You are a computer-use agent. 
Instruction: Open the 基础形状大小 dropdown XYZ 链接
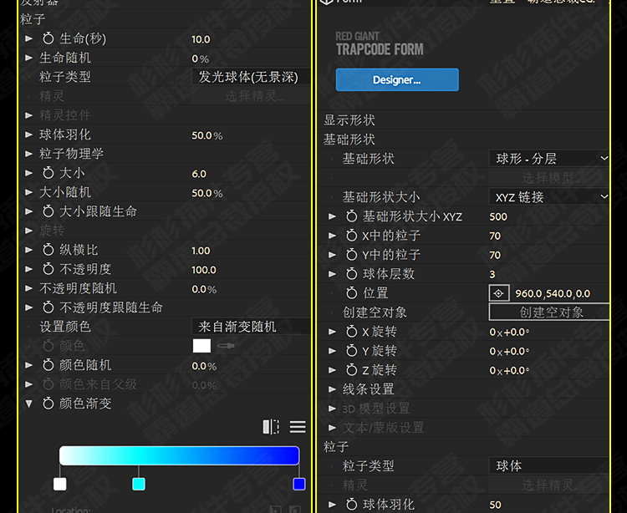549,197
